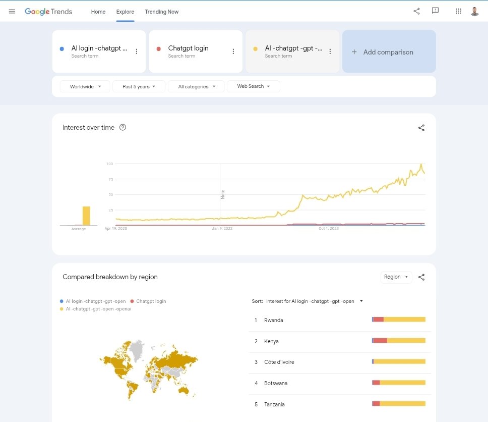Edit the AI -chatgpt -gpt search term
Image resolution: width=488 pixels, height=422 pixels.
(x=293, y=48)
